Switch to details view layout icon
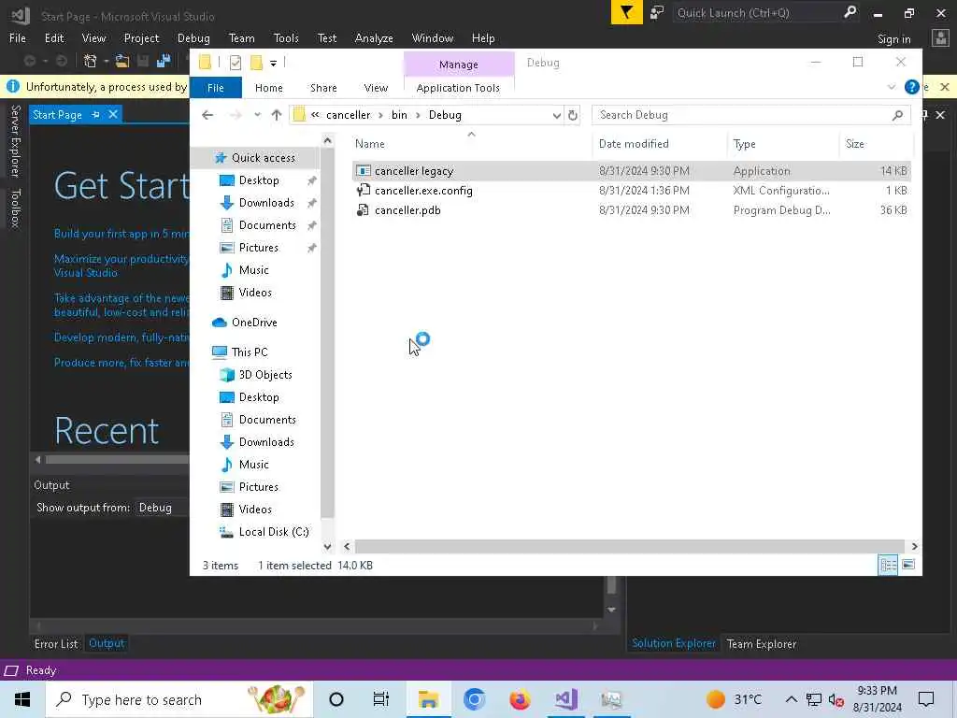The width and height of the screenshot is (957, 718). [x=888, y=565]
